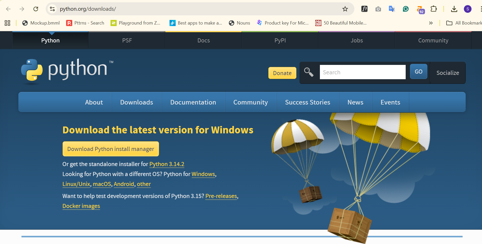The image size is (482, 244).
Task: Follow the Android link
Action: point(124,184)
